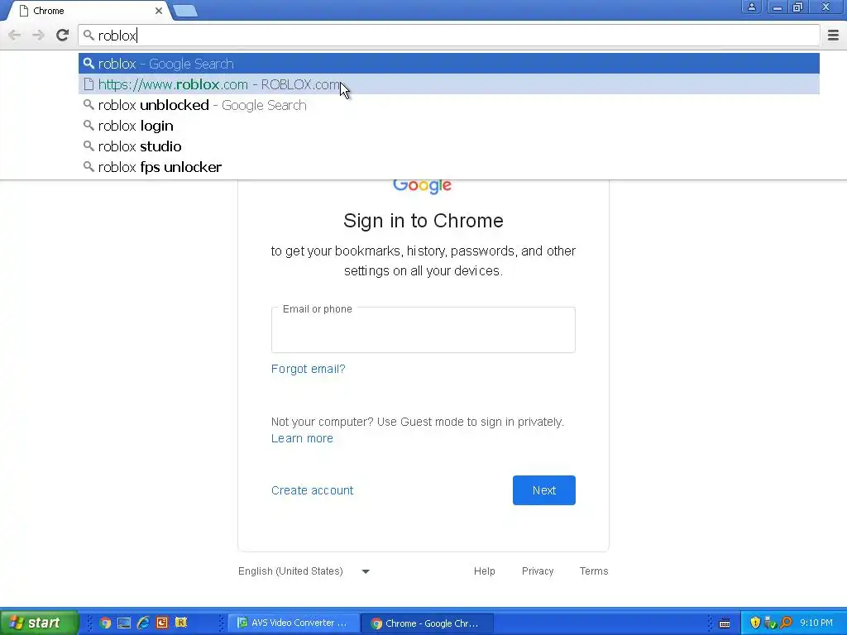Click the yellow R quick launch icon
847x635 pixels.
[181, 623]
